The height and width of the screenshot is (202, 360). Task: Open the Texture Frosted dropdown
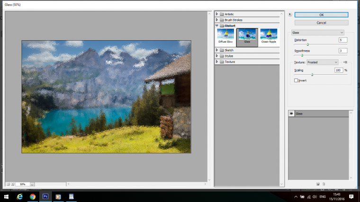323,62
